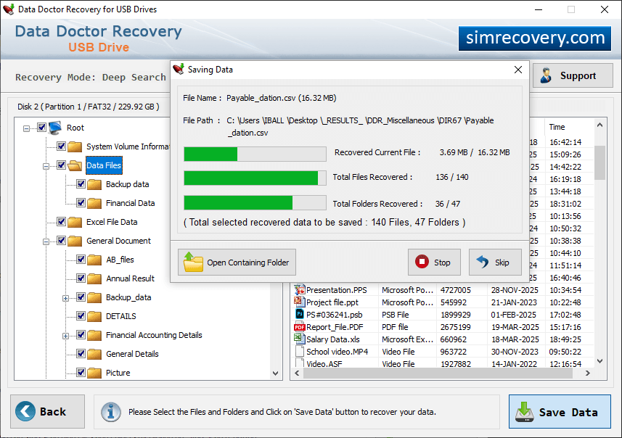
Task: Click the Support person icon
Action: [x=546, y=75]
